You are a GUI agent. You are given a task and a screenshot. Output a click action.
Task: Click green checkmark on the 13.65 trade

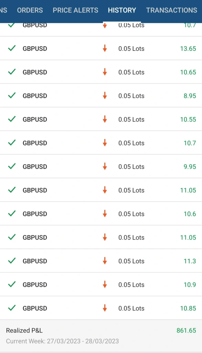coord(12,48)
